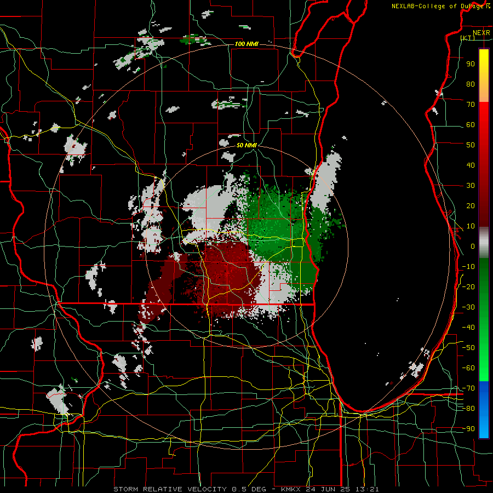The height and width of the screenshot is (493, 493).
Task: Click the 0 value on velocity scale
Action: (473, 246)
